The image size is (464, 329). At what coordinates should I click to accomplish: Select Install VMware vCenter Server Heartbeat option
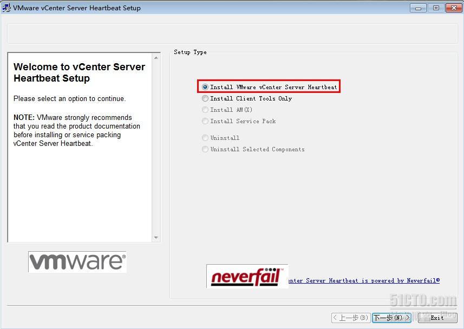(269, 87)
